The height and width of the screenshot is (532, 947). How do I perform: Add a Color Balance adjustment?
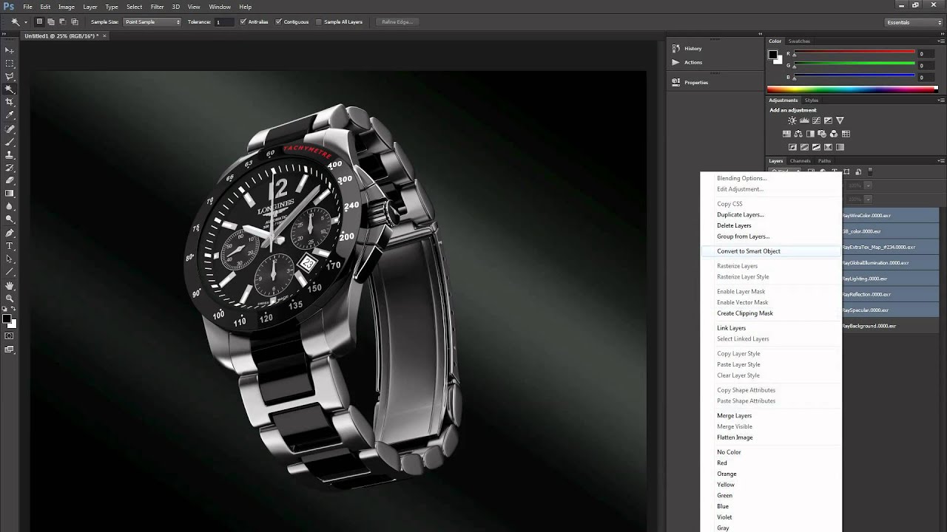click(x=798, y=134)
